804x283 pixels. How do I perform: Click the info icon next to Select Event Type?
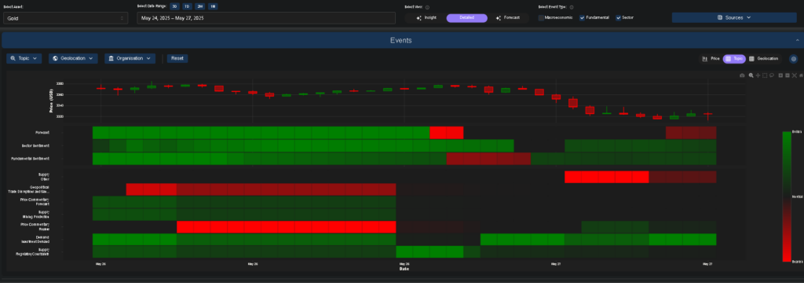(x=572, y=7)
